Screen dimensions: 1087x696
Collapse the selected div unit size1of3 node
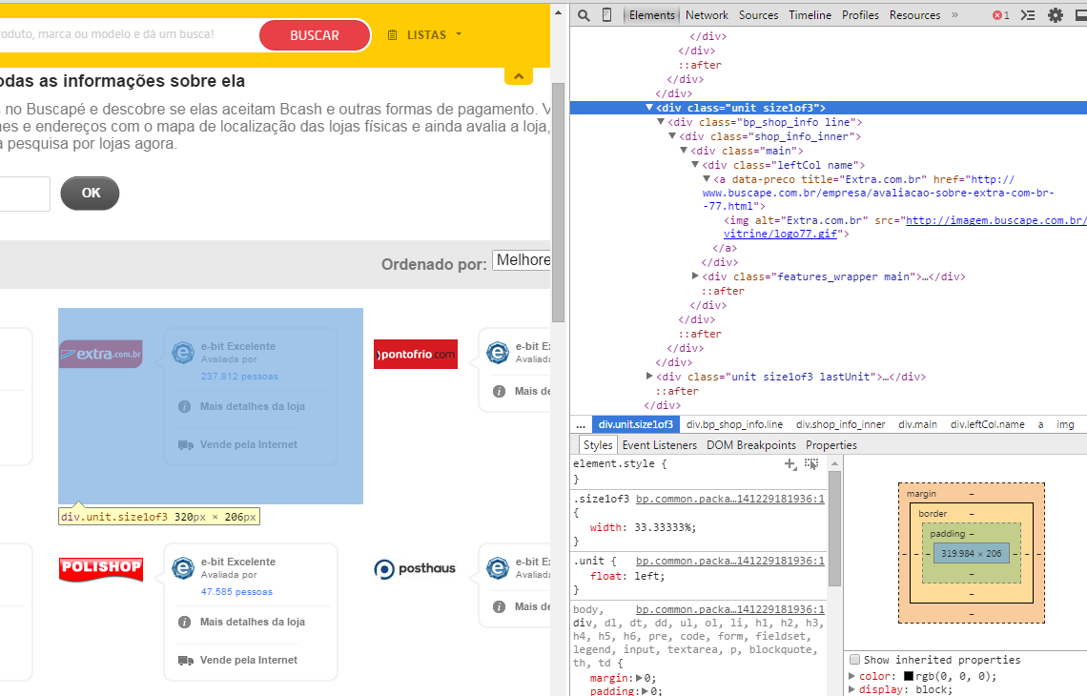649,108
